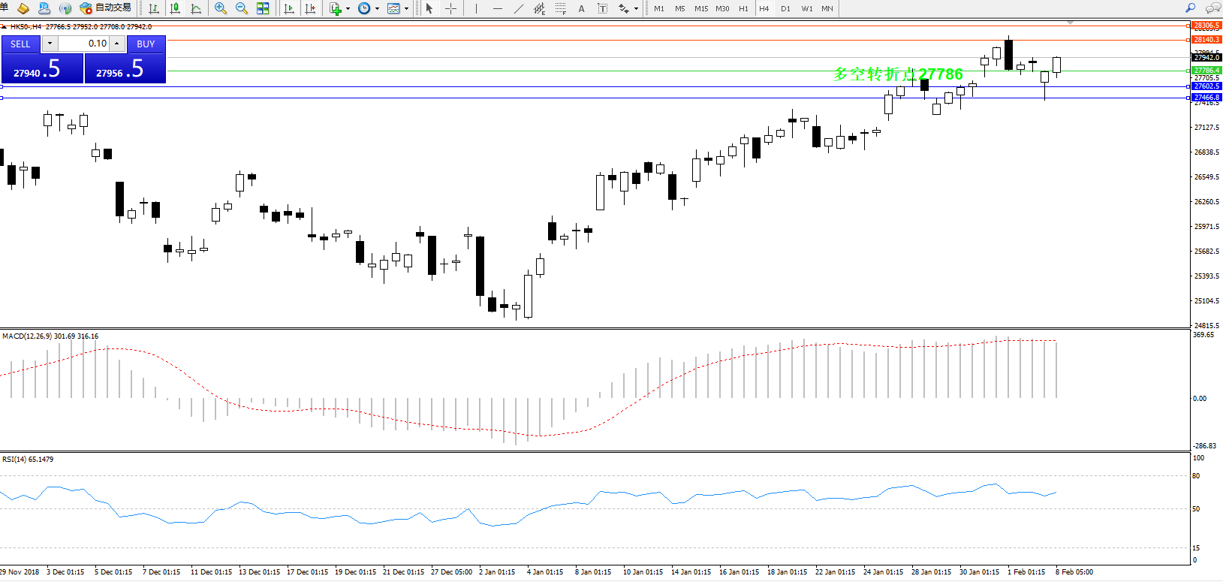The height and width of the screenshot is (582, 1223).
Task: Toggle the chart auto-scroll button
Action: point(289,8)
